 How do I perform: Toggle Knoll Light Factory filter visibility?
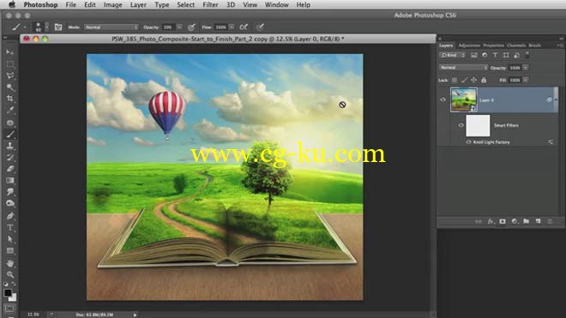pos(468,142)
